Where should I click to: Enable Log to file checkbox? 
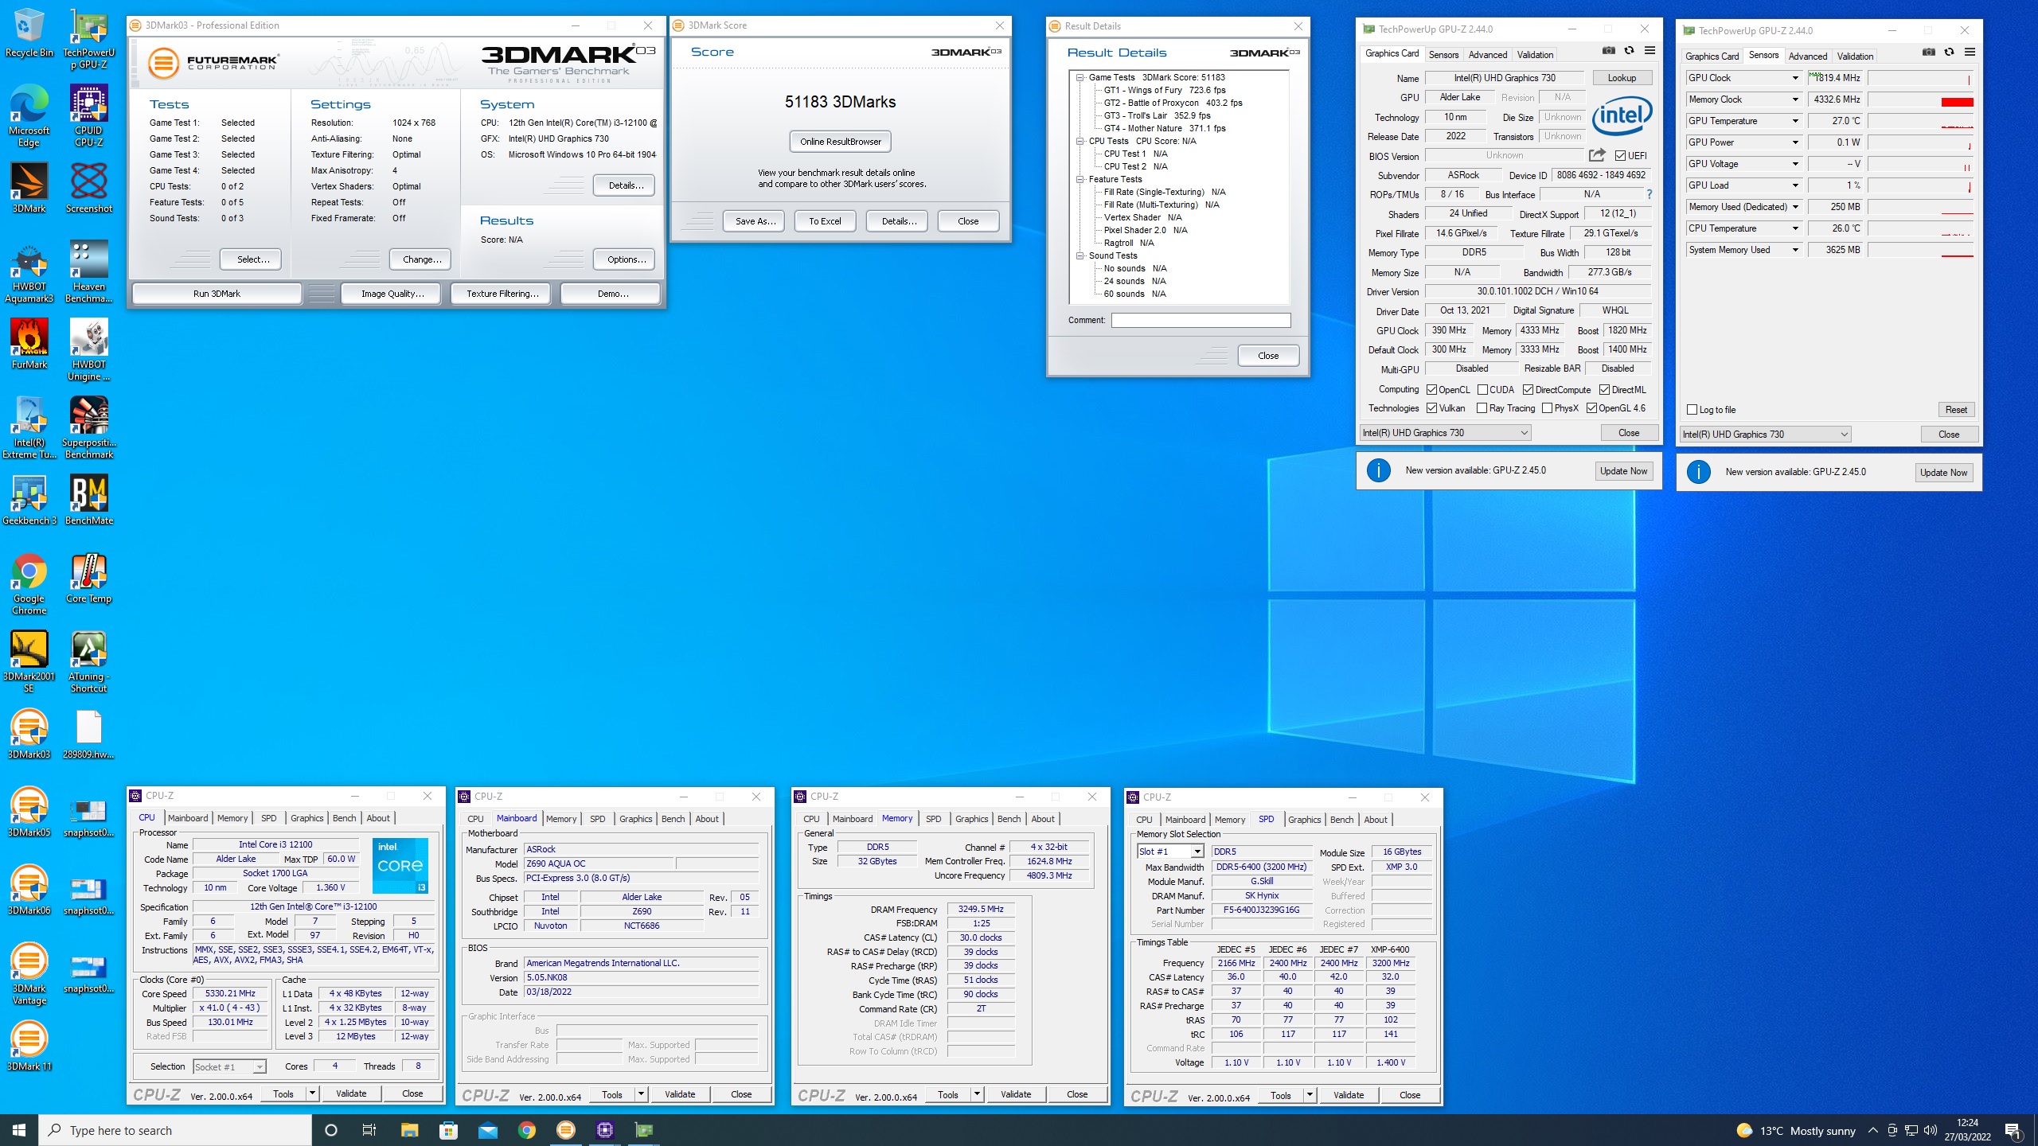[1692, 410]
